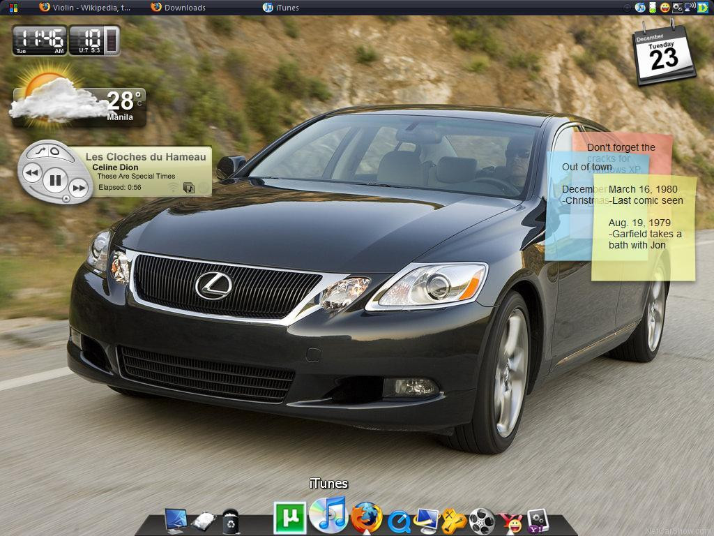Switch to Violin - Wikipedia Firefox window
This screenshot has height=536, width=714.
(x=84, y=7)
